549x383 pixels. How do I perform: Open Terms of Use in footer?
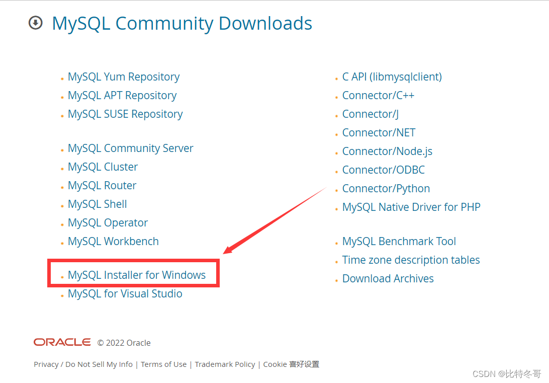coord(163,364)
